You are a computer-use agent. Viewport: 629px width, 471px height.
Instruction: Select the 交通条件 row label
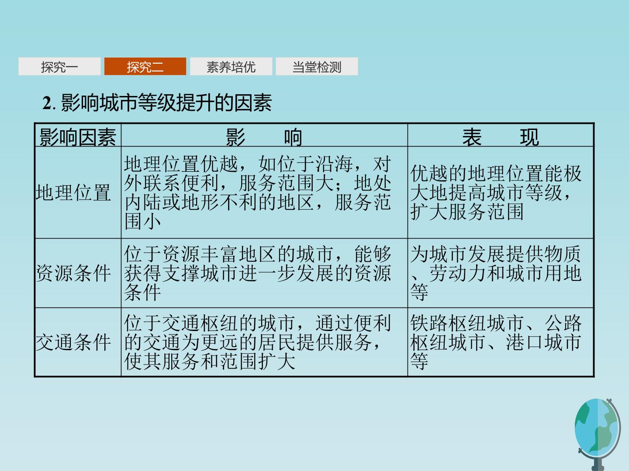[x=78, y=342]
